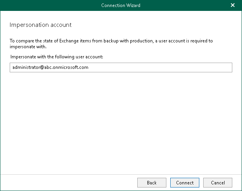
Task: Click the description about comparing Exchange items
Action: pos(111,40)
